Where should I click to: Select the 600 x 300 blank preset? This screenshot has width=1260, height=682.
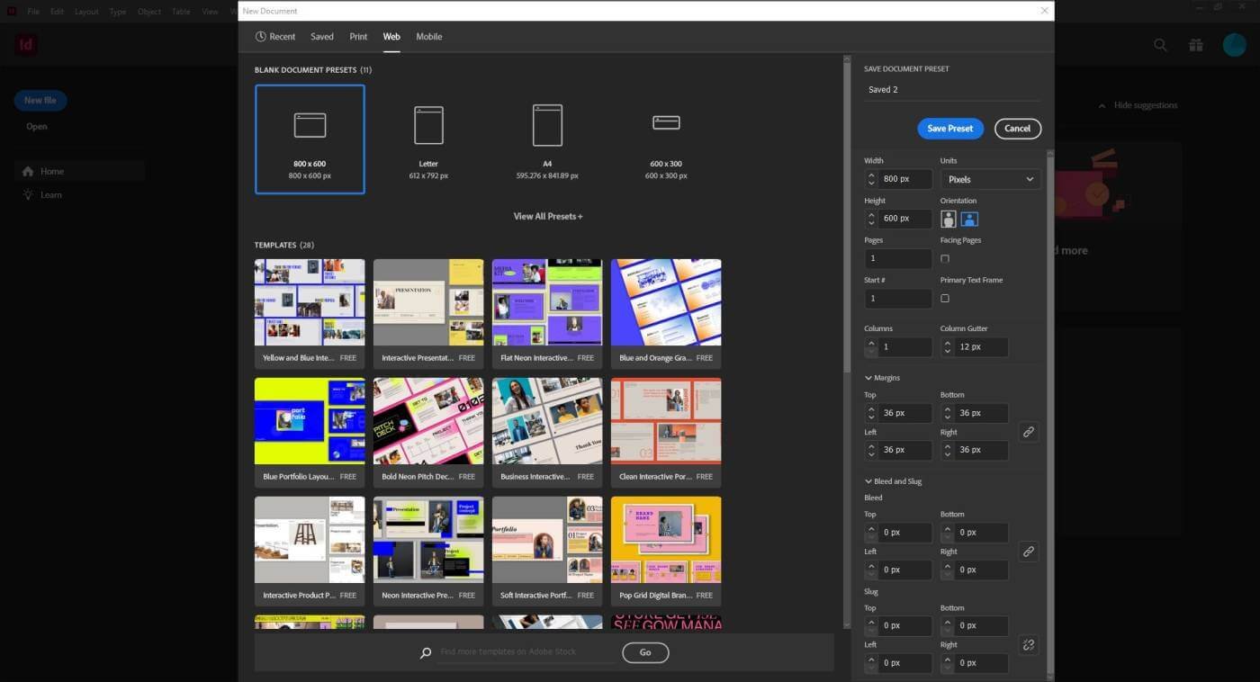click(666, 139)
